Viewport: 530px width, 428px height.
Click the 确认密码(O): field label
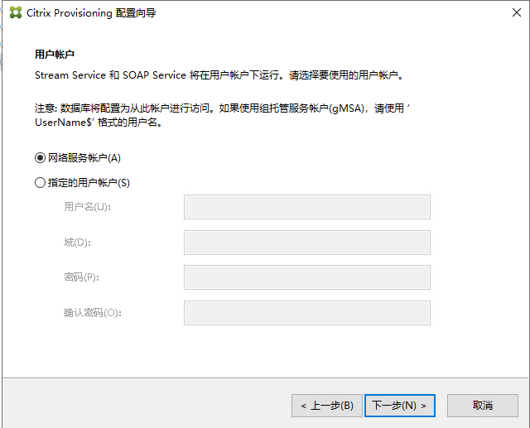(x=92, y=313)
